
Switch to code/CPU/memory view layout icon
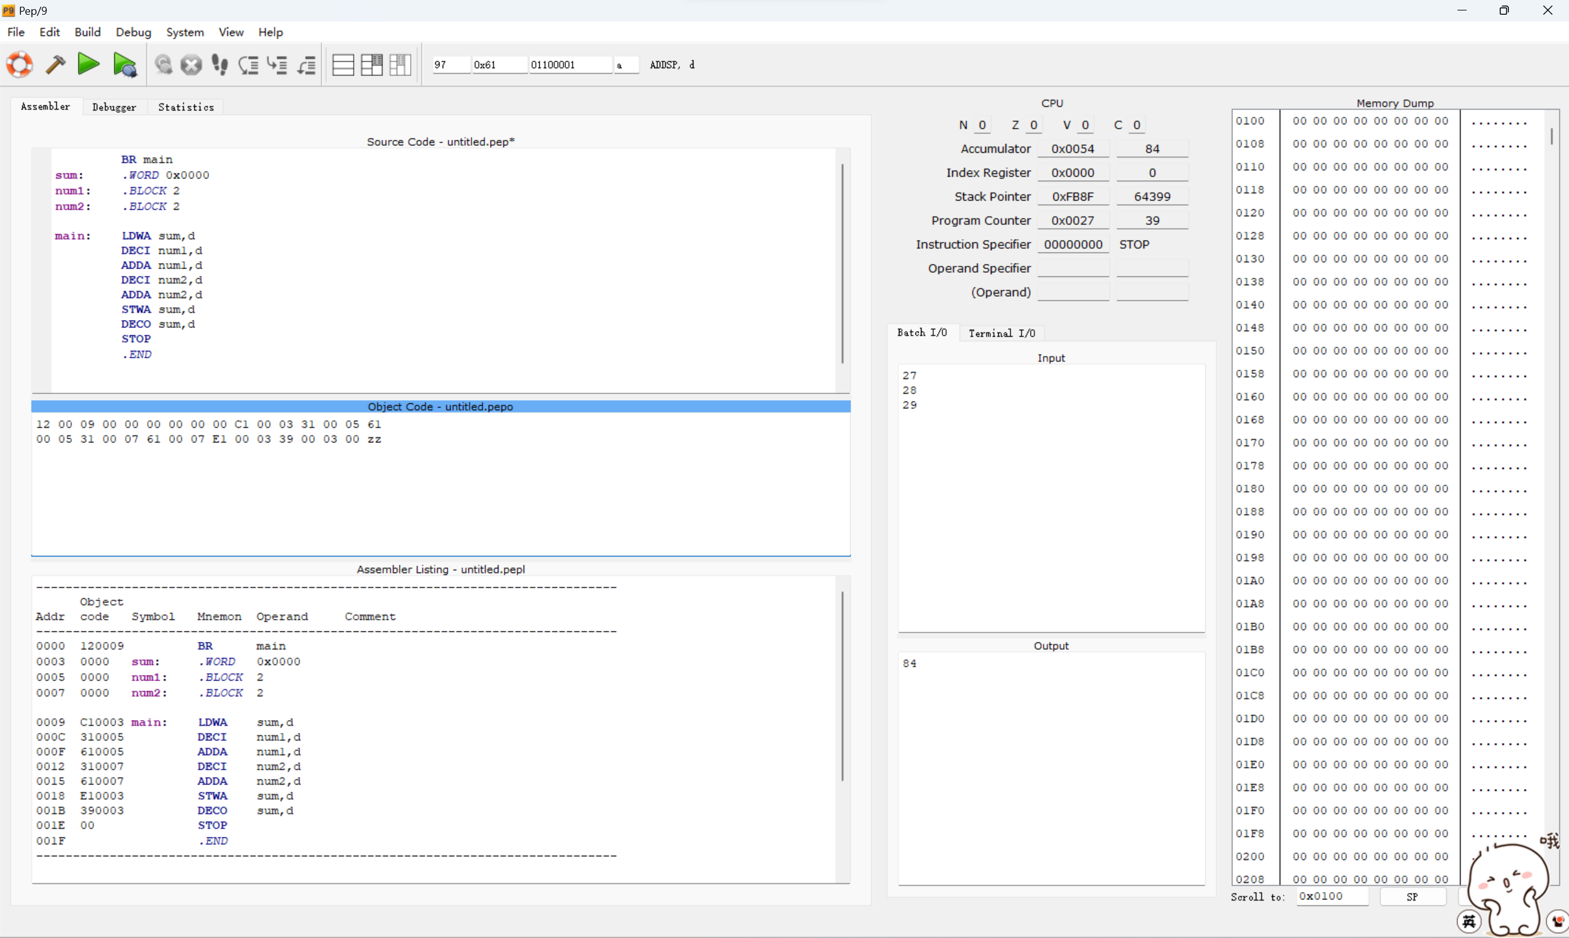[400, 64]
